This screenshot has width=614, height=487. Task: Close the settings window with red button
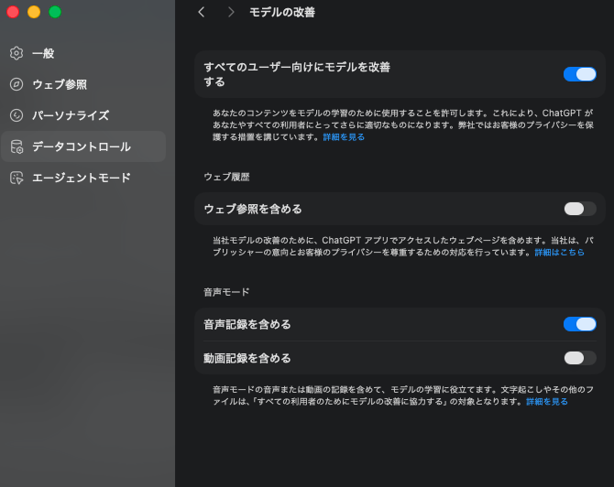(x=13, y=12)
